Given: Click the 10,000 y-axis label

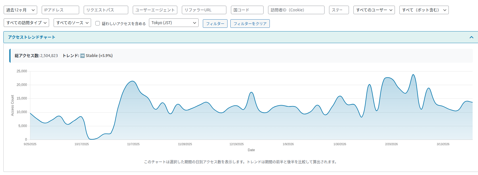Looking at the screenshot, I should 22,112.
